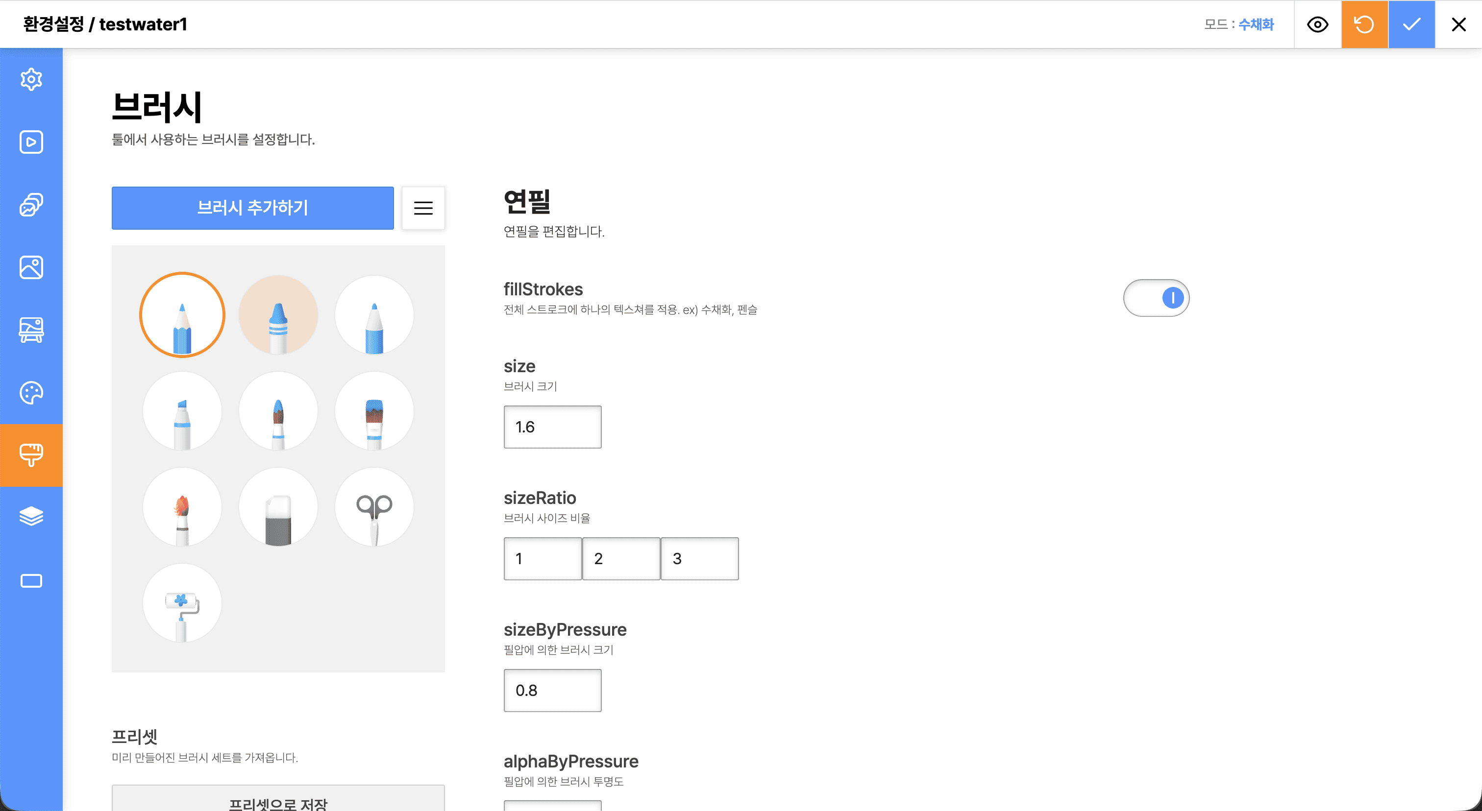Toggle preview with the eye icon
1482x811 pixels.
pyautogui.click(x=1317, y=24)
